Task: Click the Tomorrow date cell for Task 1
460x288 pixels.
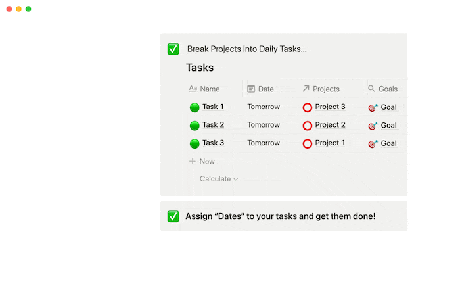Action: [264, 107]
